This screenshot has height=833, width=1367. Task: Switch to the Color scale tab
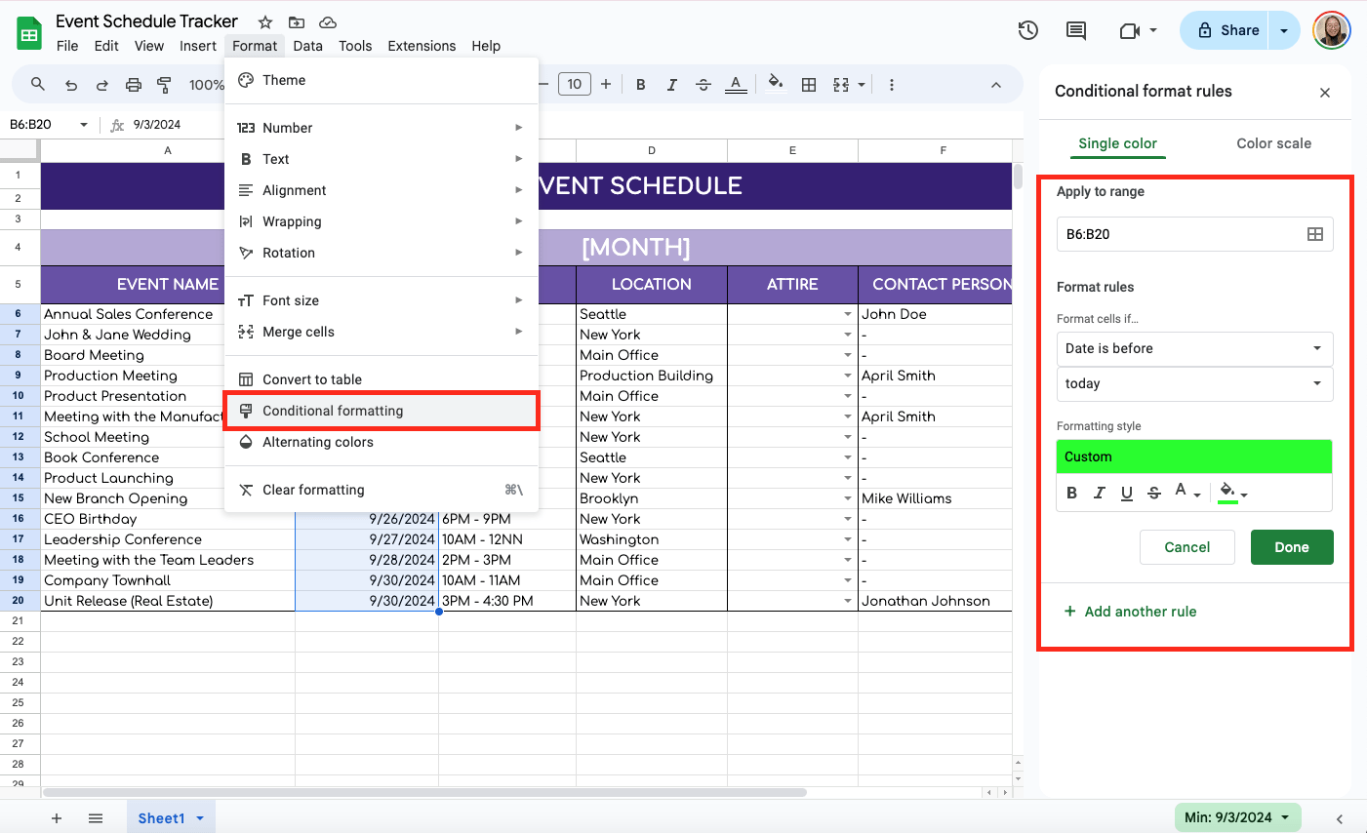(x=1273, y=143)
